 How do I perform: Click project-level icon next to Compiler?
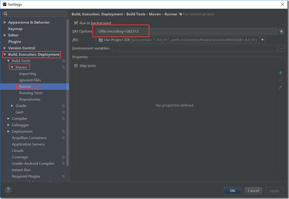[63, 119]
